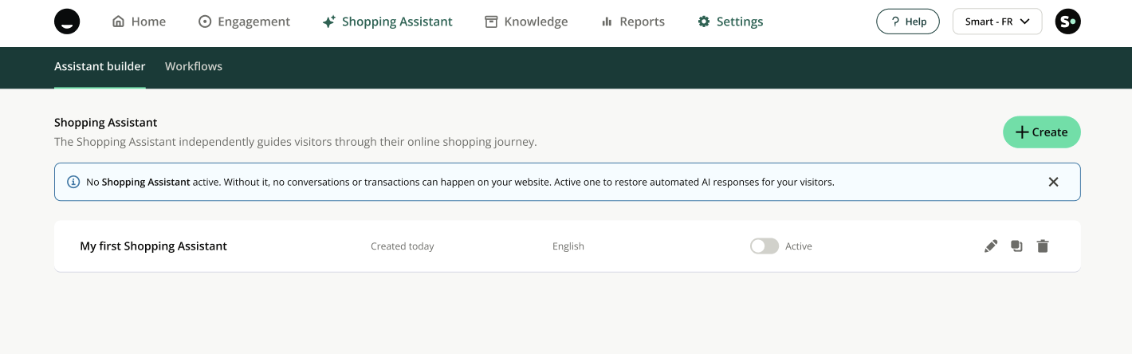Select the Assistant builder tab

click(x=100, y=66)
